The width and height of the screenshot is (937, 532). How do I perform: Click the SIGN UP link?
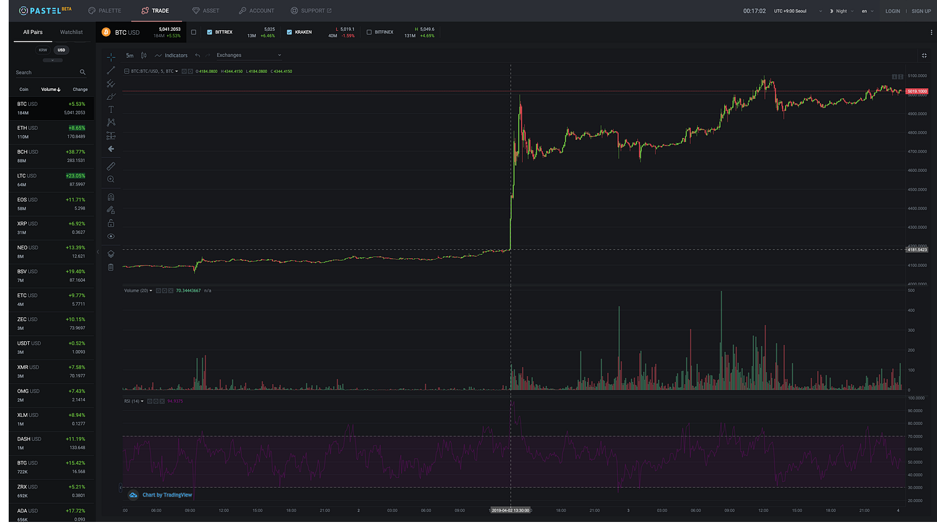tap(921, 11)
